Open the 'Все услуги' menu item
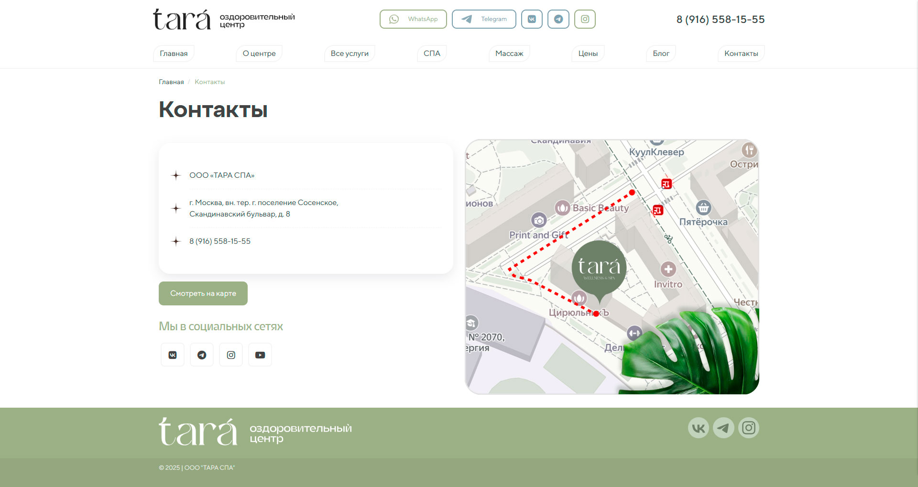This screenshot has height=487, width=918. click(350, 54)
